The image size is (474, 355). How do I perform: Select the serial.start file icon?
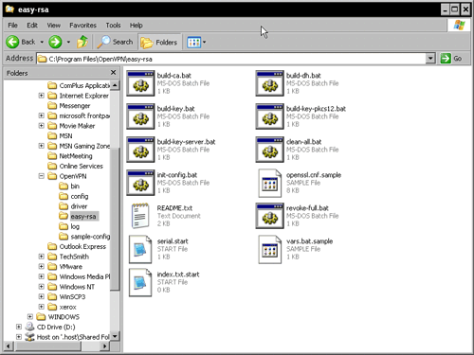[x=140, y=249]
